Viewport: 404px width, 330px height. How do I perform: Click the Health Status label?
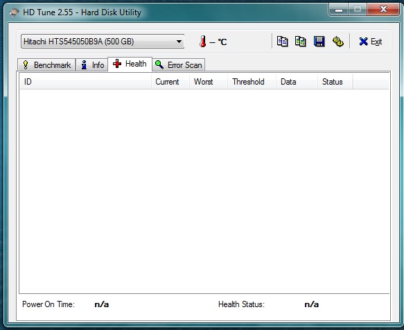[241, 304]
